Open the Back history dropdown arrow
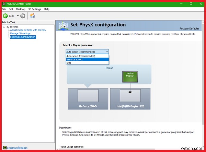The image size is (206, 152). pos(18,16)
